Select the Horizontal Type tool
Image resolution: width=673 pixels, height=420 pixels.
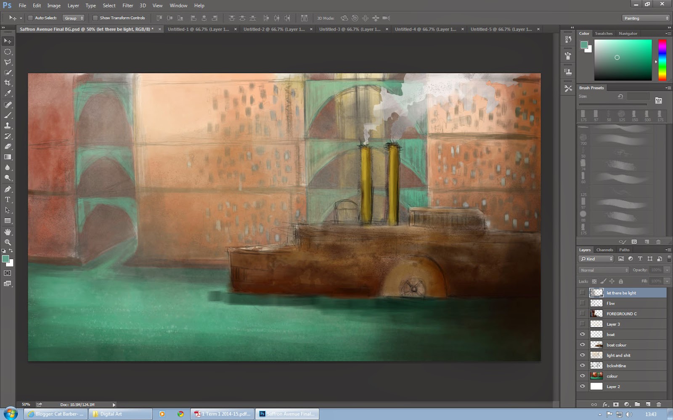tap(8, 199)
